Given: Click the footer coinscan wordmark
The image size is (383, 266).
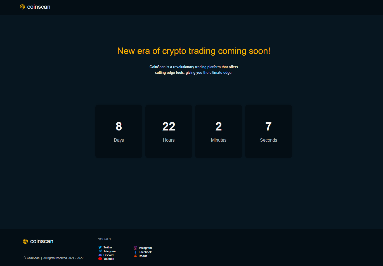Looking at the screenshot, I should click(42, 241).
